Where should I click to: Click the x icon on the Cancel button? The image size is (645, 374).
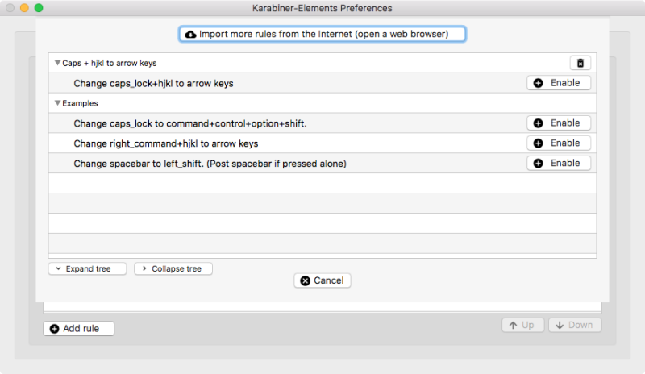pyautogui.click(x=305, y=280)
